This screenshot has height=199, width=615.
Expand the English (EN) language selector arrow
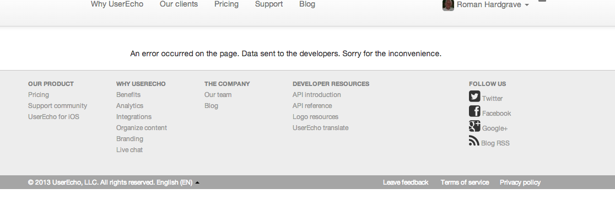coord(197,182)
